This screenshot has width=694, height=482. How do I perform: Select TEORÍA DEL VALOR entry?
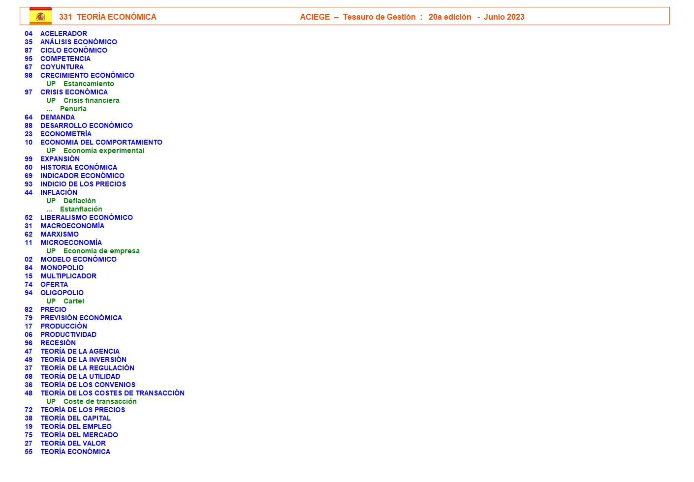[x=73, y=443]
